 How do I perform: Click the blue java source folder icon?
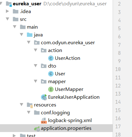pos(30,35)
